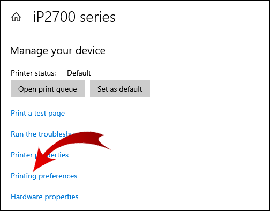
Task: Click the gray Open print queue button
Action: coord(48,89)
